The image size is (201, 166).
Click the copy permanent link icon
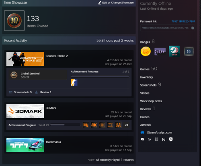193,28
